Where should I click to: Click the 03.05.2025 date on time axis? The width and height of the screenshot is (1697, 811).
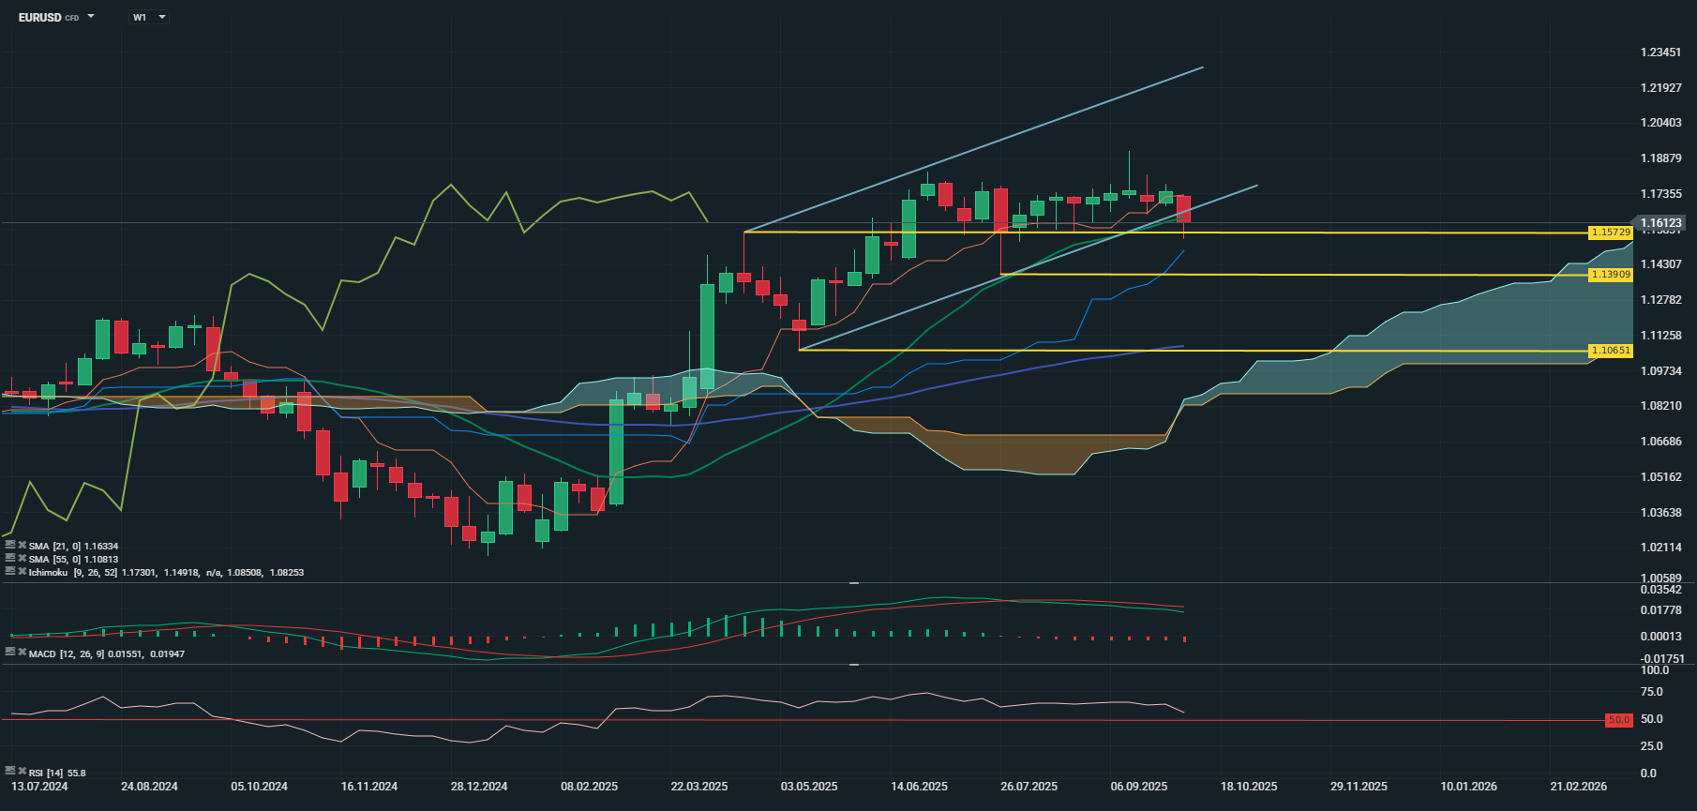coord(809,787)
